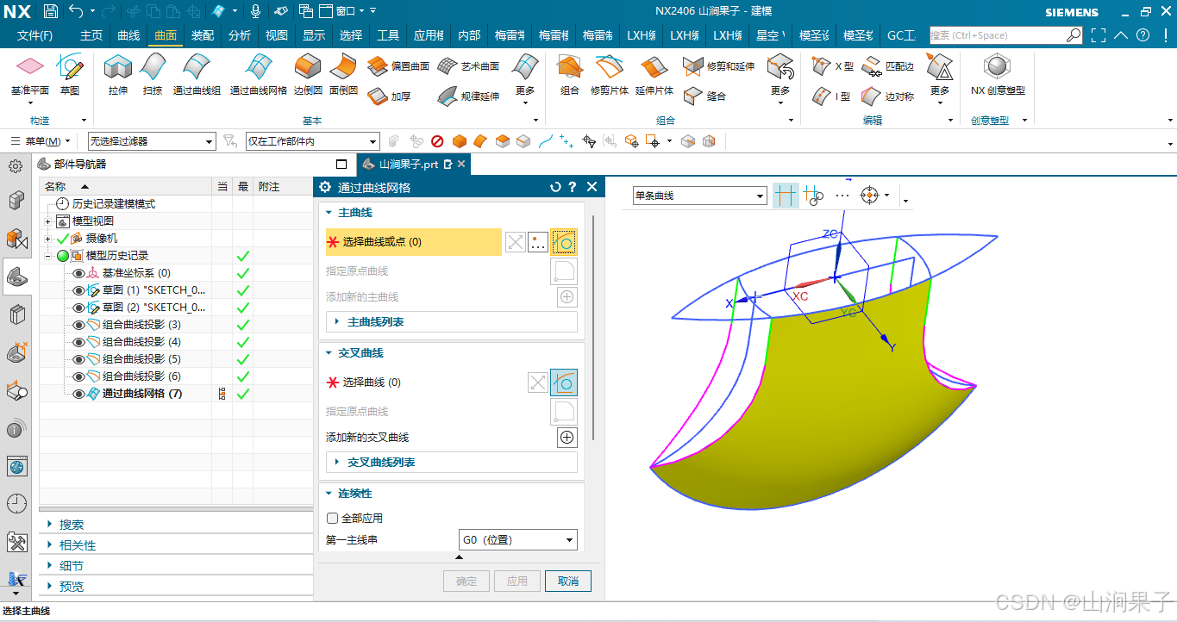Hide 草图 (2) SKETCH_0 feature
This screenshot has width=1177, height=622.
(78, 308)
